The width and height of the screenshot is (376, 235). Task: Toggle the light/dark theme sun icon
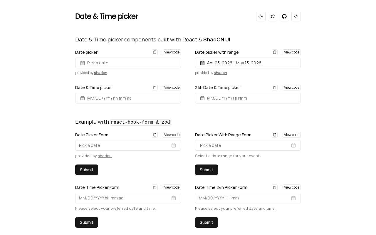pos(261,16)
